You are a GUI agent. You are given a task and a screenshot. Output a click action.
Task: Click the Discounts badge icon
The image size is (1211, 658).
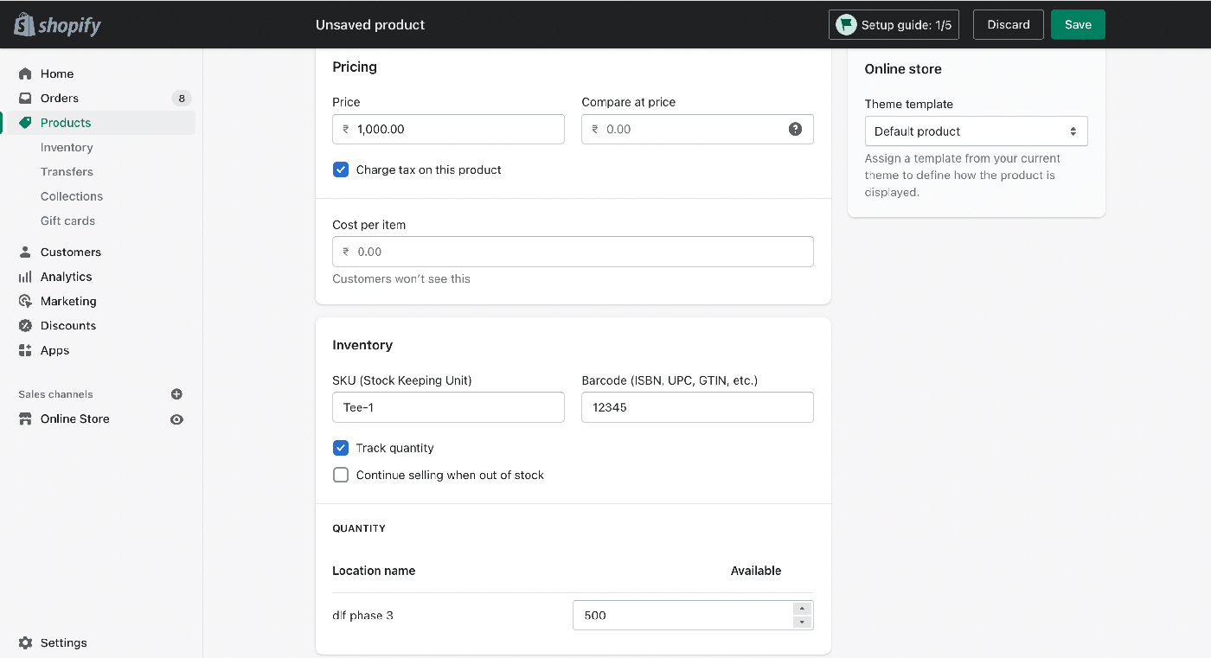[25, 326]
